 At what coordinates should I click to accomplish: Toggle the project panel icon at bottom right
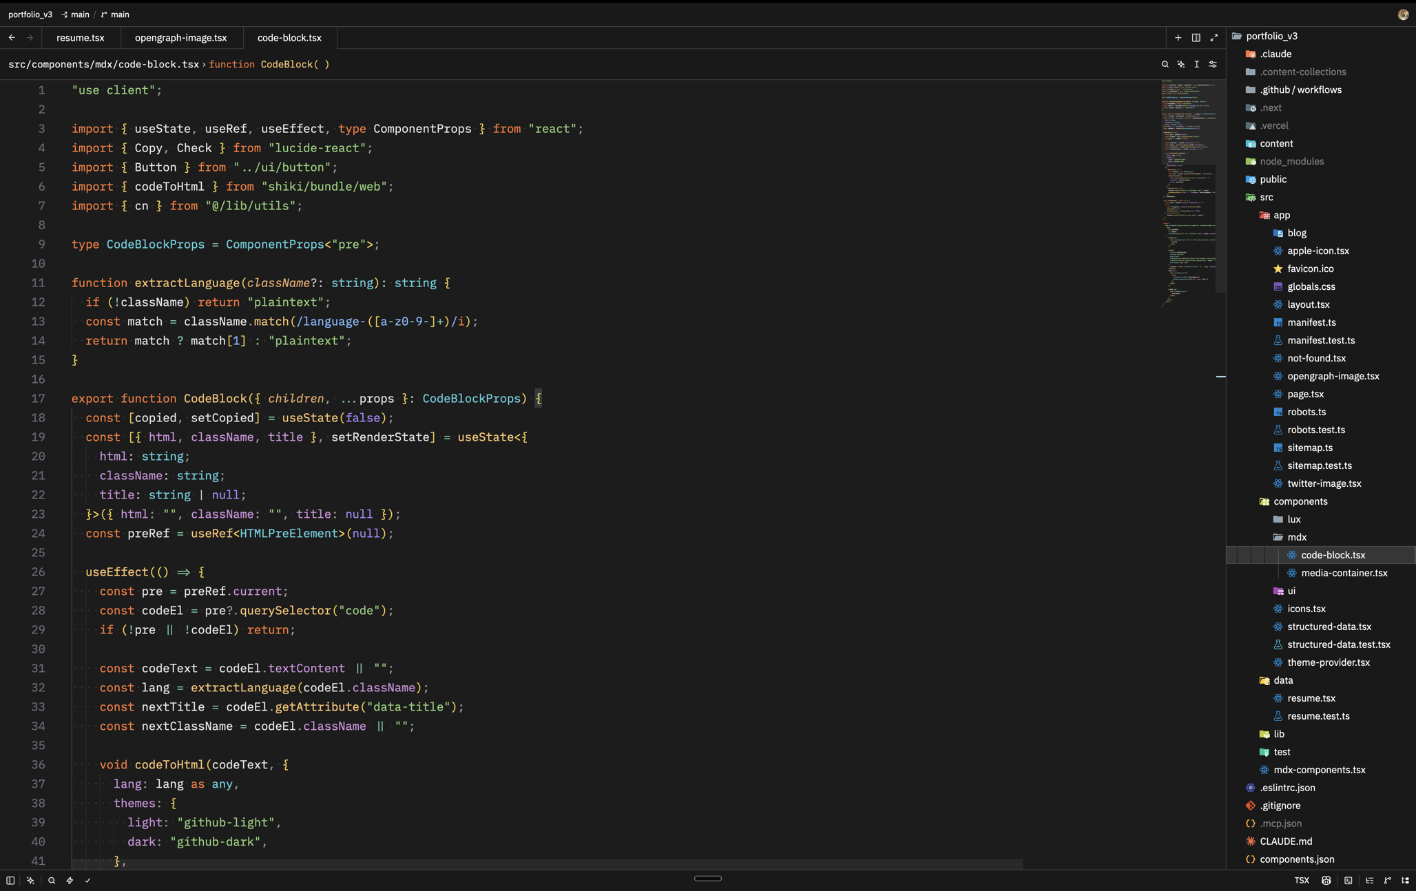pos(1405,880)
